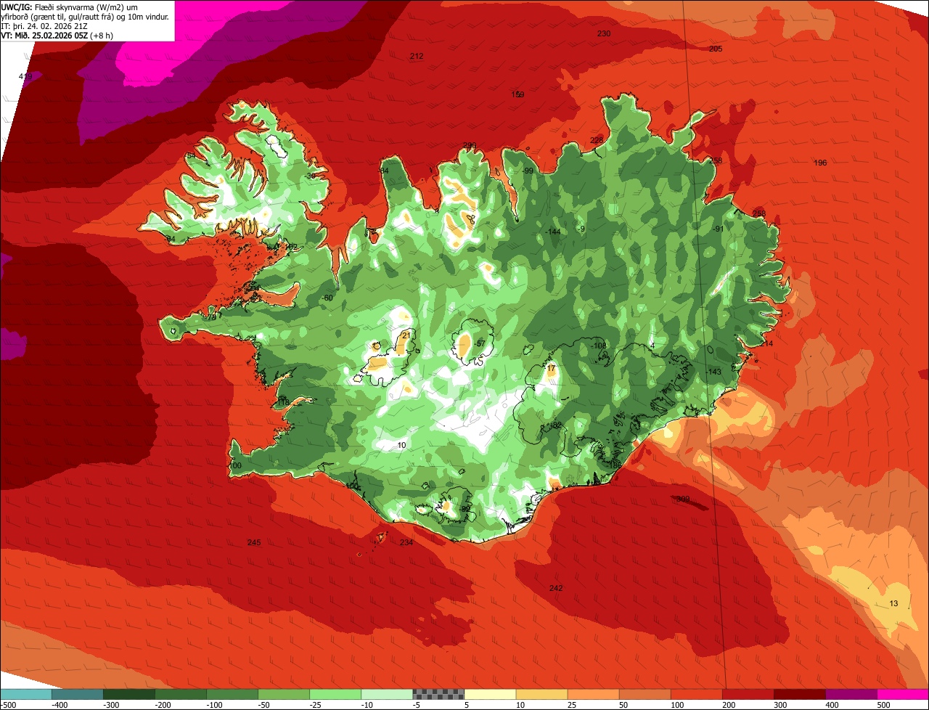Select the purple 400 to 500 legend swatch
The width and height of the screenshot is (929, 710).
[x=851, y=693]
